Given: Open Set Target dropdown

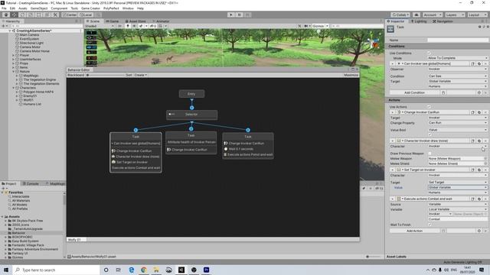Looking at the screenshot, I should (458, 182).
